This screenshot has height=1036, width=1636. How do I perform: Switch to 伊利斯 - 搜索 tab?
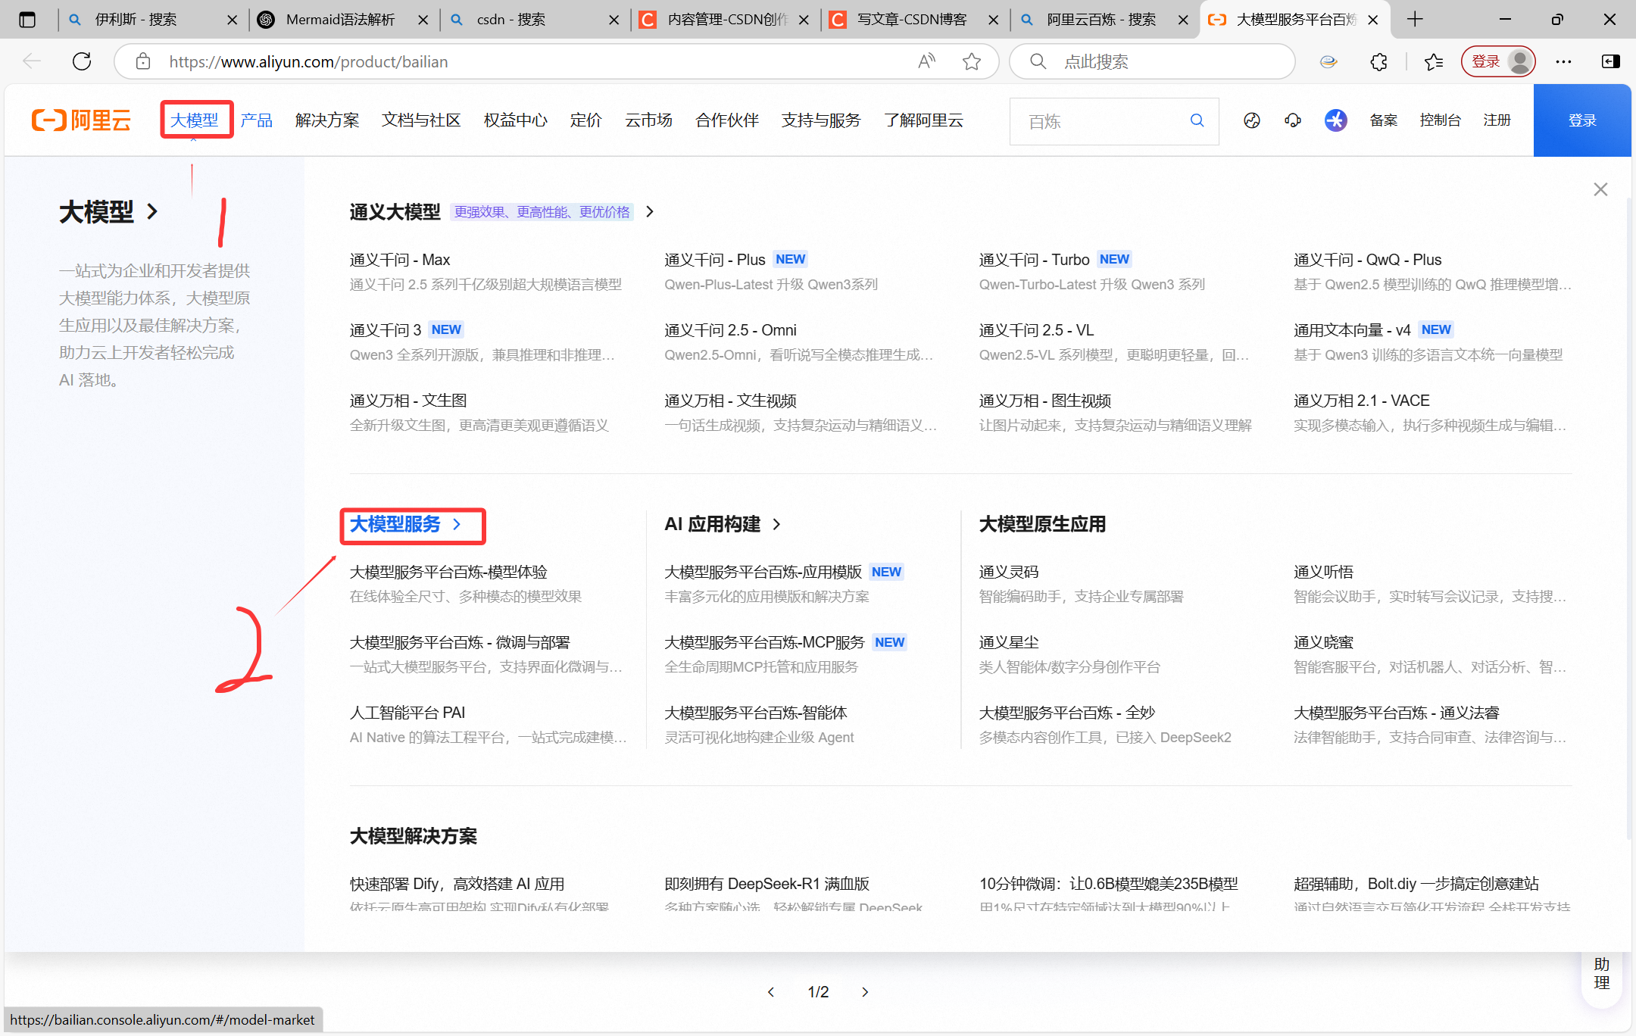coord(152,20)
